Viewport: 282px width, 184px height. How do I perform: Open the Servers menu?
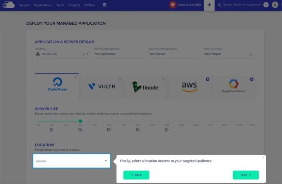(24, 5)
